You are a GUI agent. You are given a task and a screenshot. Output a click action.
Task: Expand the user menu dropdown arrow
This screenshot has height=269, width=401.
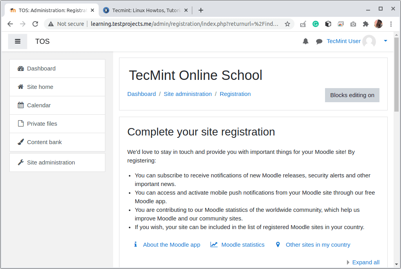[x=385, y=41]
